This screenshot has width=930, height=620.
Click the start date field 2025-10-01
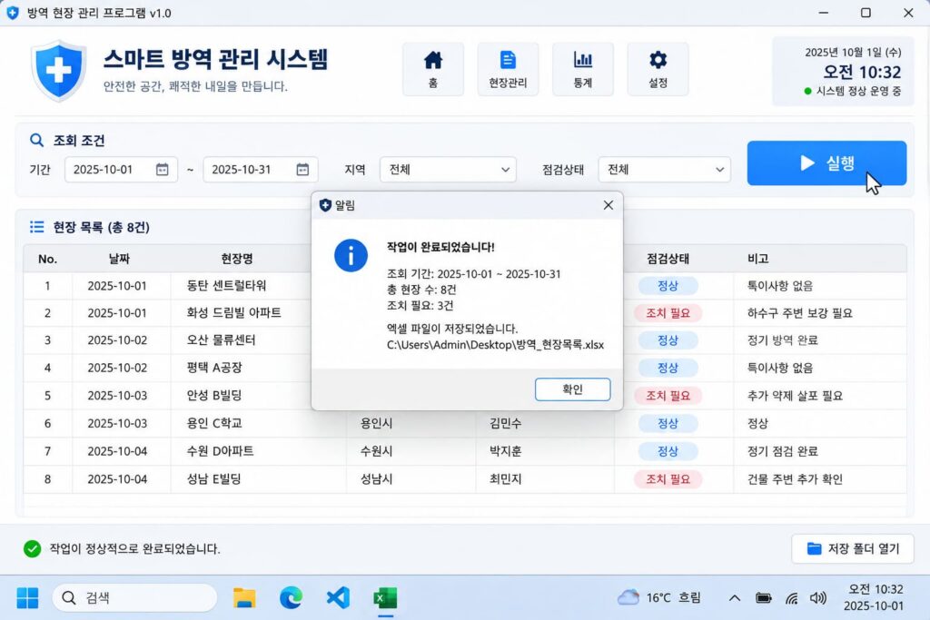point(121,170)
